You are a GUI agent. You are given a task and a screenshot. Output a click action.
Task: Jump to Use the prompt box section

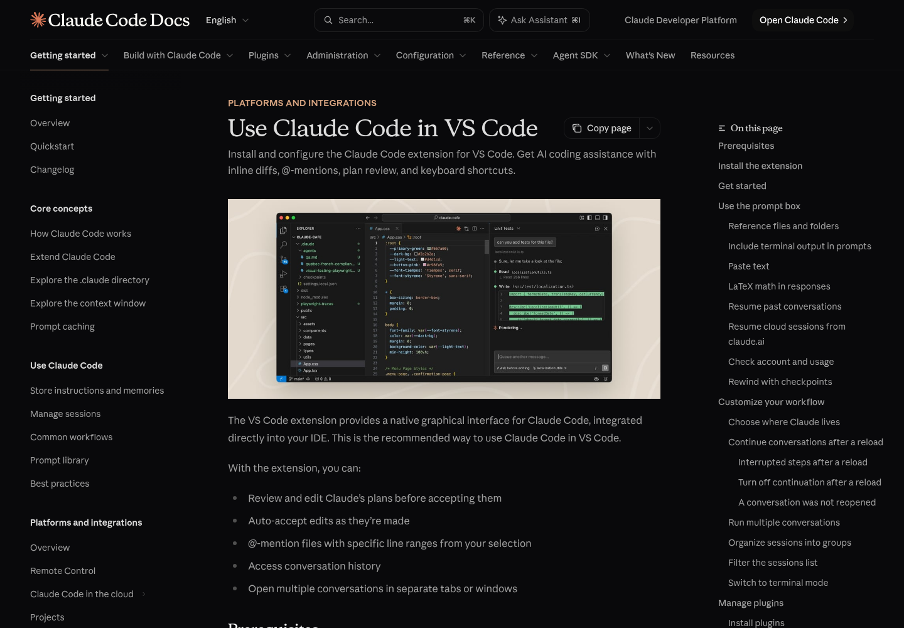pos(759,206)
